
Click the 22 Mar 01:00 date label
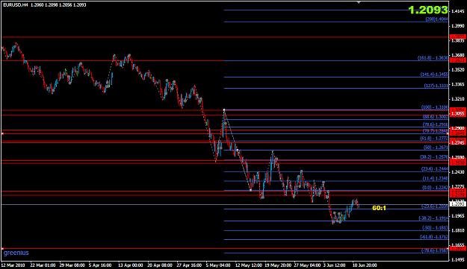coord(43,265)
